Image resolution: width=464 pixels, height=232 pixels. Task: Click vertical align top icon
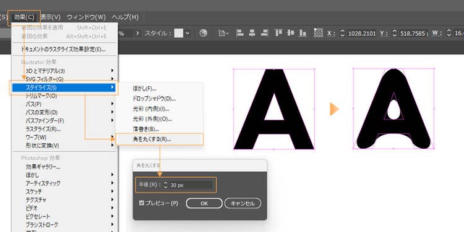pyautogui.click(x=278, y=33)
